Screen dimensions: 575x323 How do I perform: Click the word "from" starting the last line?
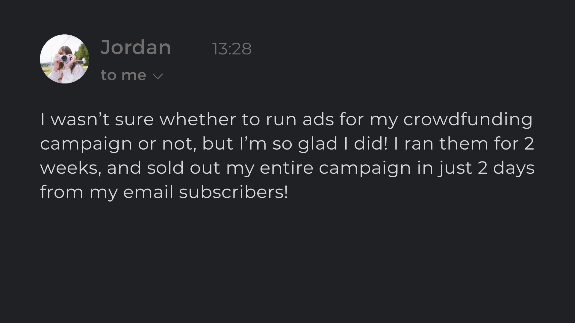62,192
